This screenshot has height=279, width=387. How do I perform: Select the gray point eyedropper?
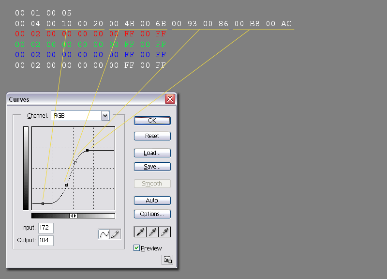tap(152, 232)
